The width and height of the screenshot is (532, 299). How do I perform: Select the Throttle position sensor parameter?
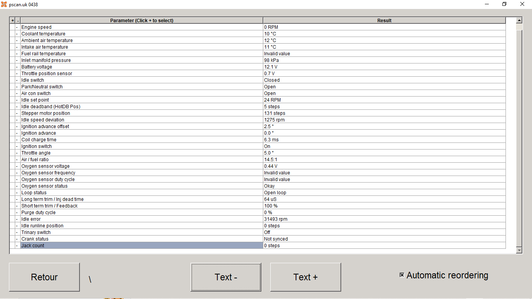coord(142,74)
